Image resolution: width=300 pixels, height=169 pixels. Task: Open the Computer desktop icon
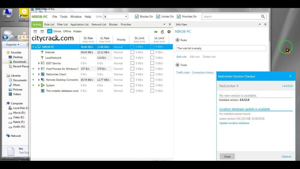[8, 15]
